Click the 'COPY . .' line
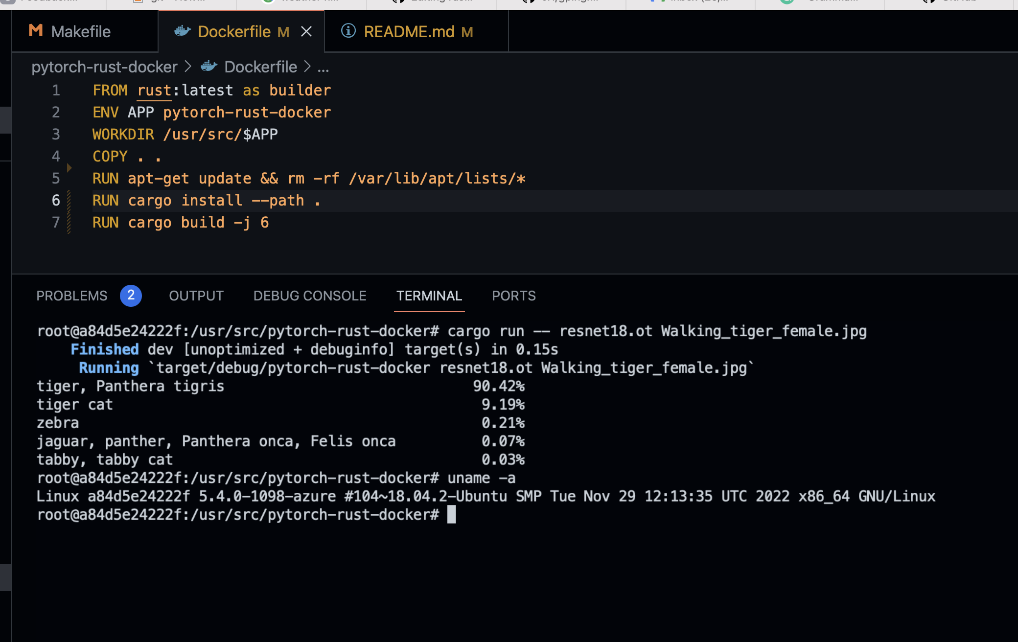Image resolution: width=1018 pixels, height=642 pixels. click(127, 157)
